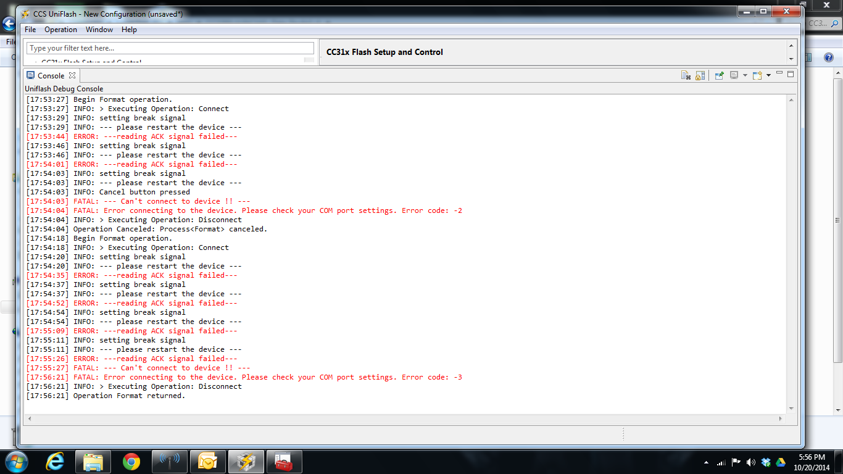
Task: Click the console's vertical scrollbar up arrow
Action: click(792, 99)
